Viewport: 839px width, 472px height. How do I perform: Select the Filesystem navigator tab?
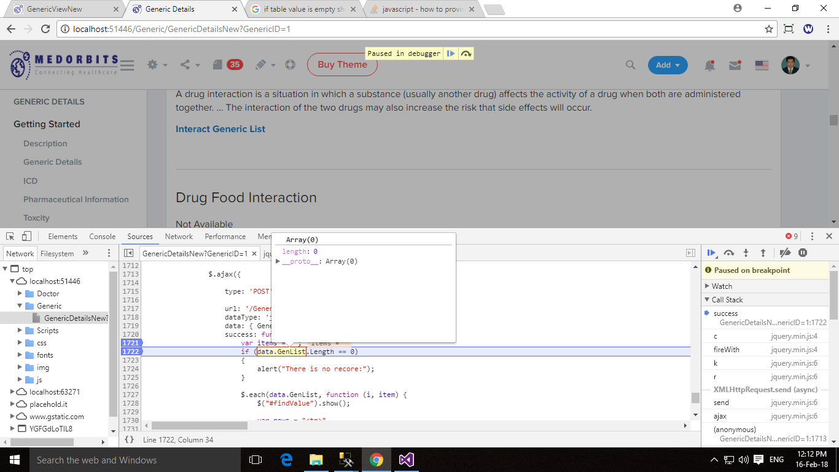(x=57, y=253)
